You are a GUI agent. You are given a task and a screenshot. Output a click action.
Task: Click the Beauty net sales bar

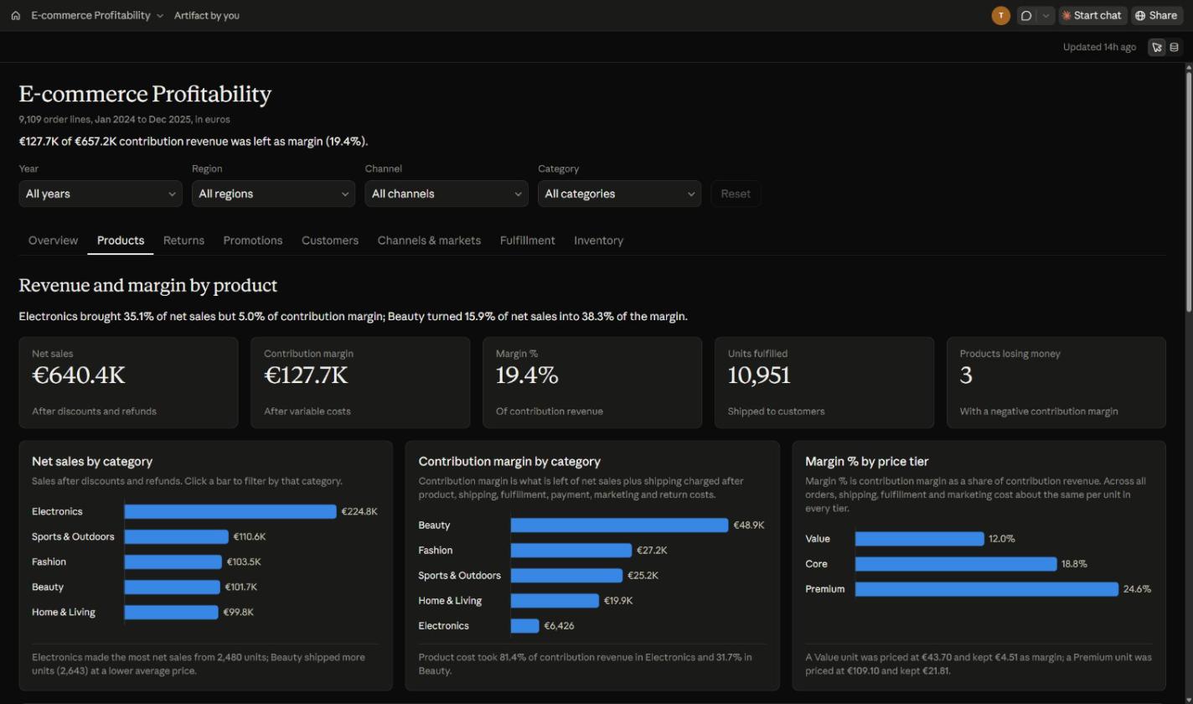tap(173, 587)
